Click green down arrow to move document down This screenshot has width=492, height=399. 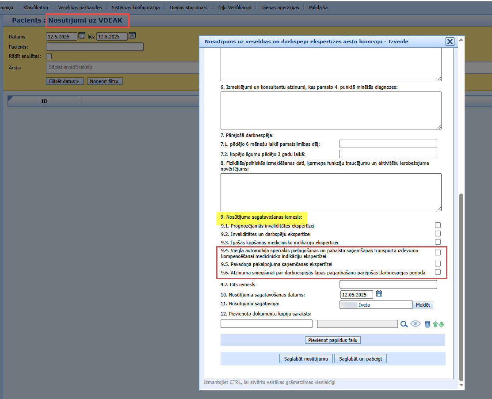442,324
